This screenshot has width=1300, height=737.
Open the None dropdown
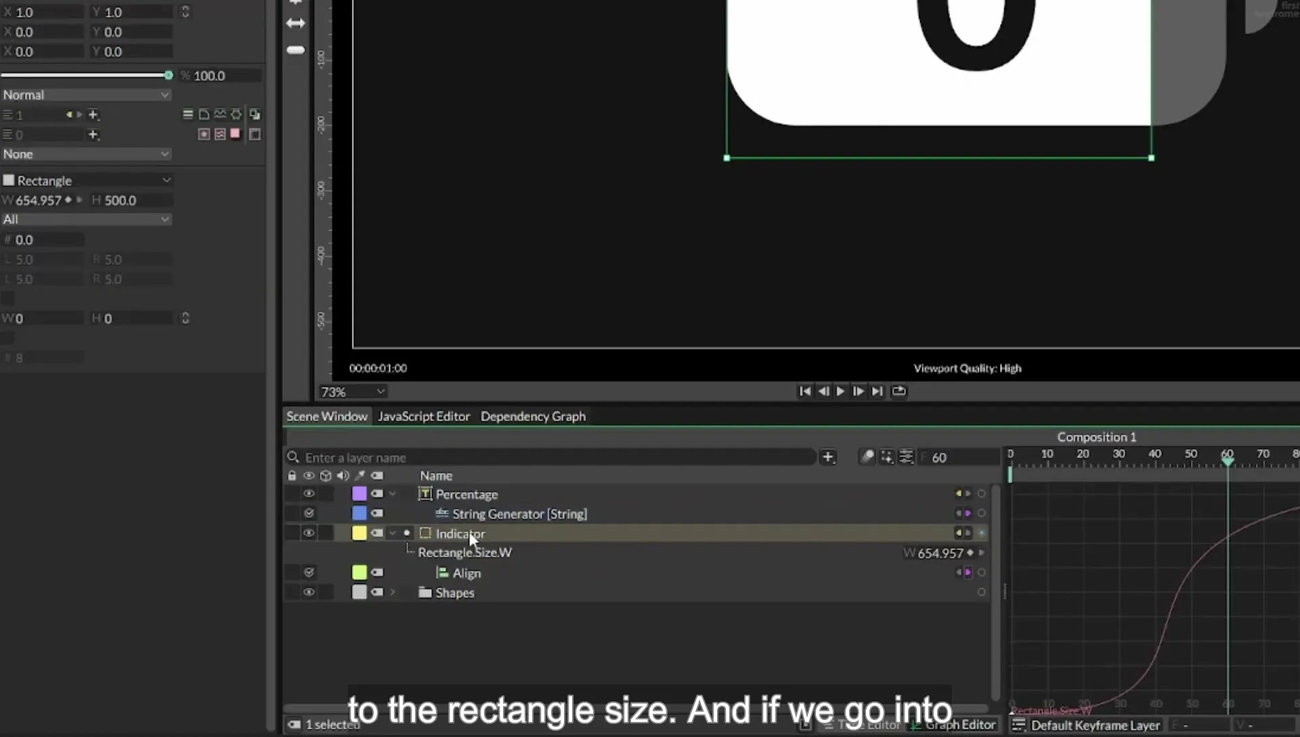(x=86, y=154)
